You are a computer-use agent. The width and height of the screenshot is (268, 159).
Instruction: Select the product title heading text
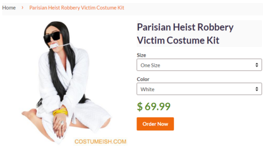pyautogui.click(x=185, y=34)
